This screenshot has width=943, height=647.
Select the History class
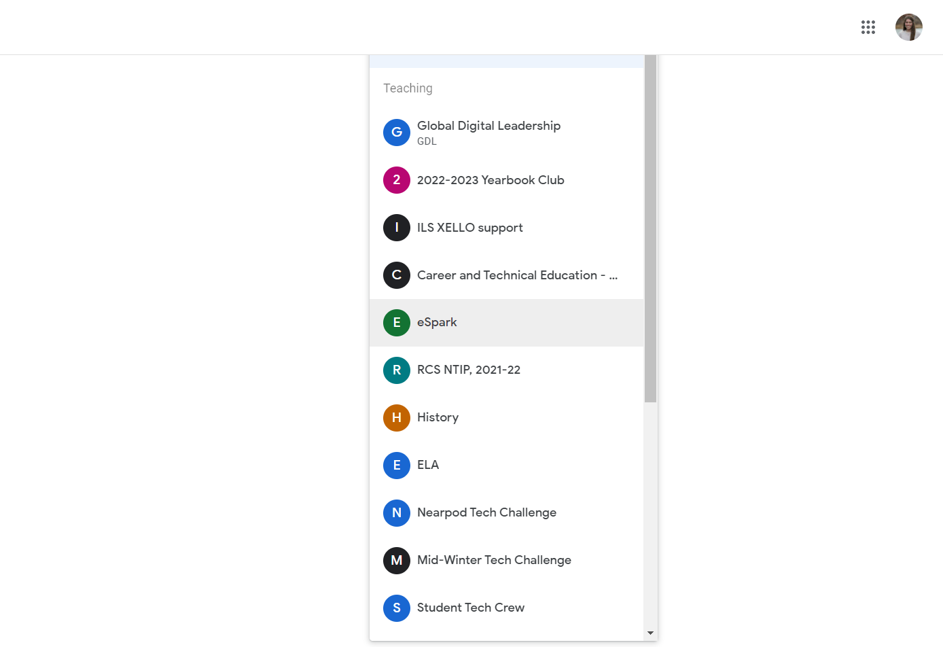[x=506, y=418]
